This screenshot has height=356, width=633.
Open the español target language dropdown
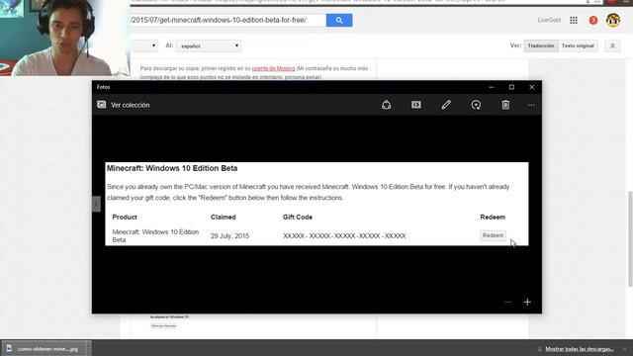209,46
